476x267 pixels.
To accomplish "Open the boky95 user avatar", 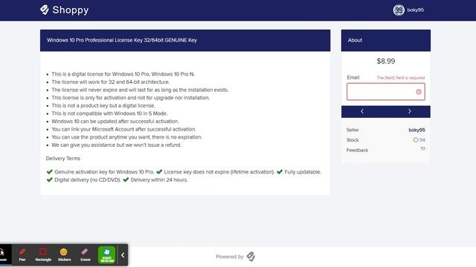I will coord(399,10).
